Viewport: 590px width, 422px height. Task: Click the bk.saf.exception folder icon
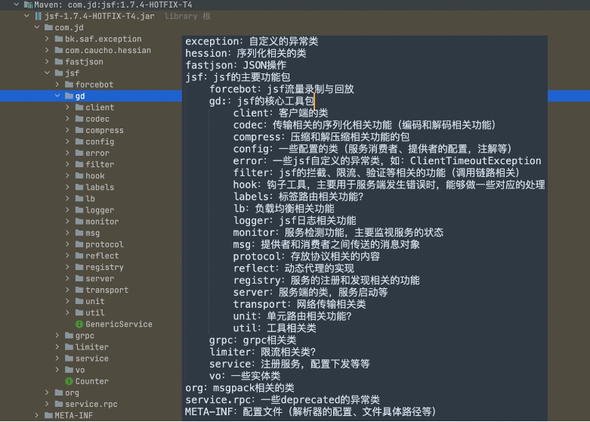coord(59,39)
